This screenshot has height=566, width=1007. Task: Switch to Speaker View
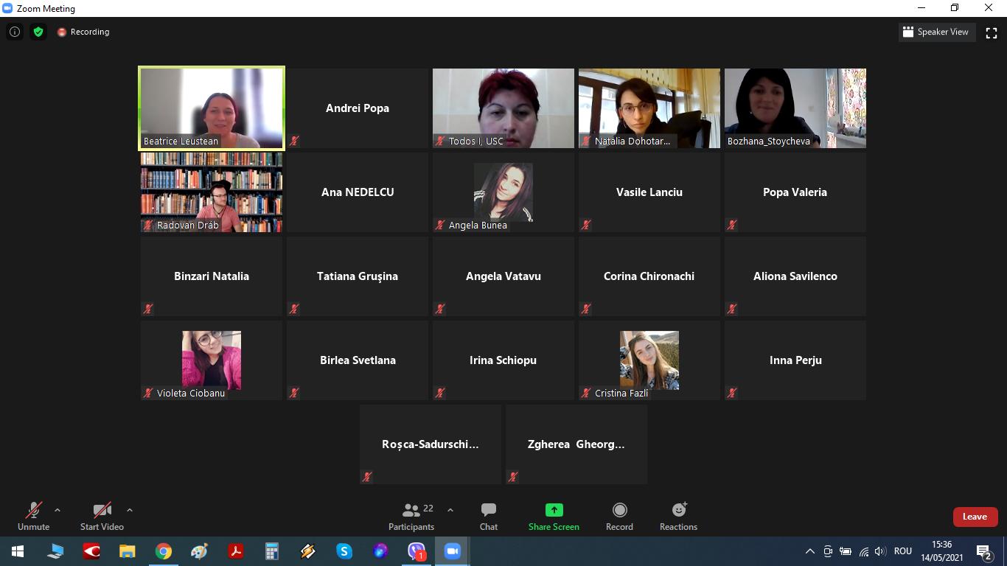click(x=936, y=32)
